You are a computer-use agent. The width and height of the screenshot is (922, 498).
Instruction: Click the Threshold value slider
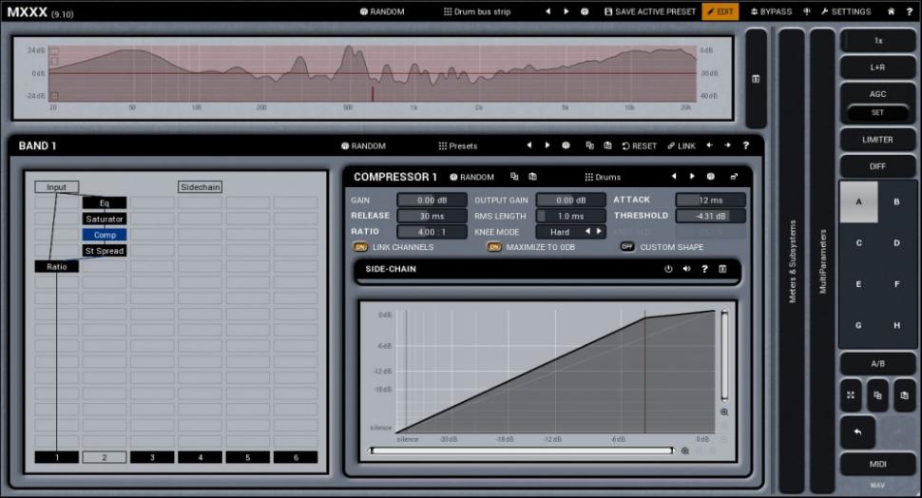710,216
